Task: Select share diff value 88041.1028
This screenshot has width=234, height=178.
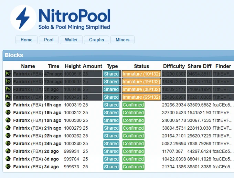Action: [x=199, y=159]
